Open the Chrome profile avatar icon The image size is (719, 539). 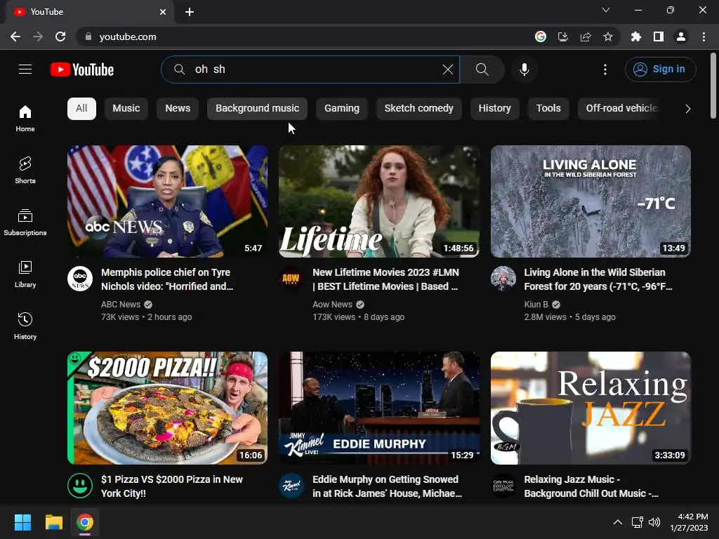click(x=680, y=36)
